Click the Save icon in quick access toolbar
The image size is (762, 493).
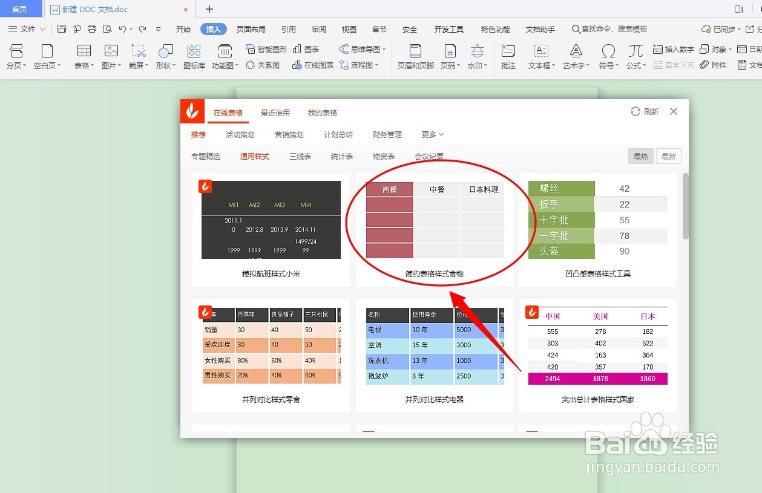pos(62,29)
